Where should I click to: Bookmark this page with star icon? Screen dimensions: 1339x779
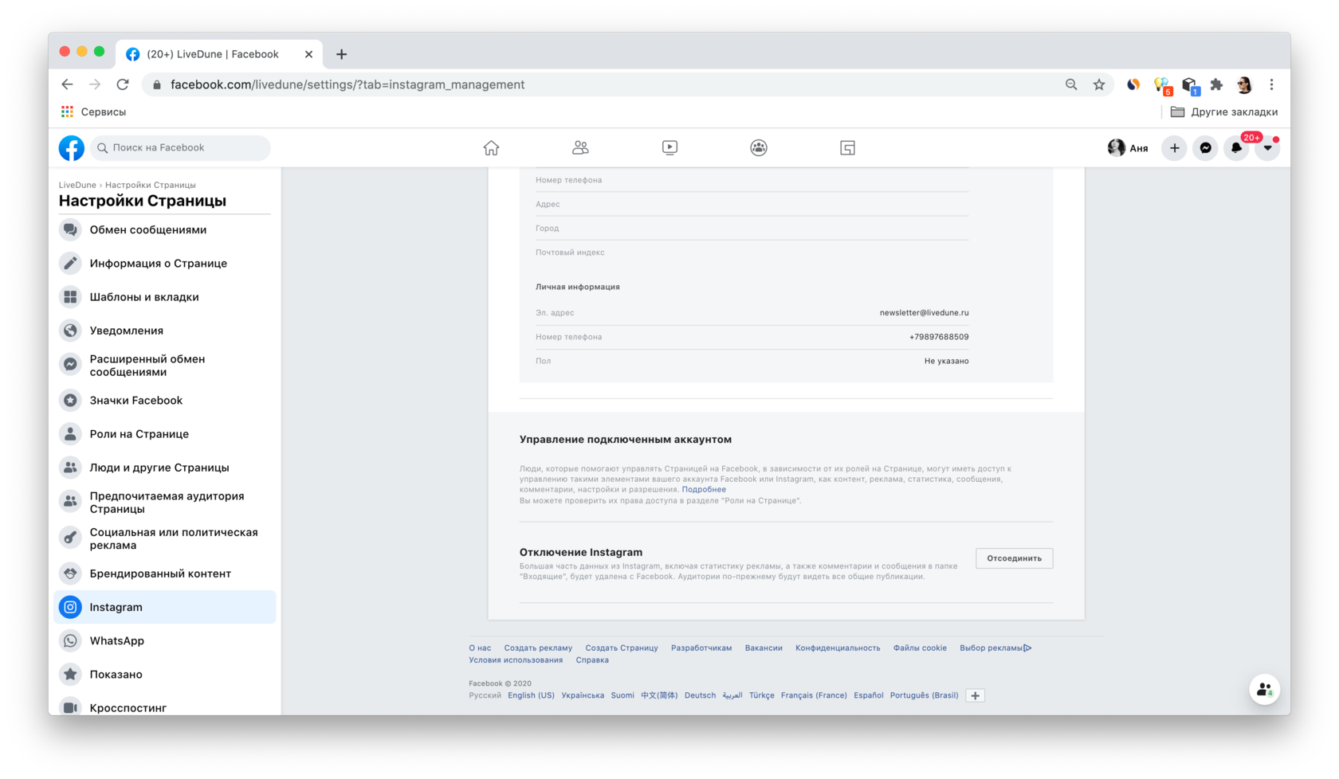[x=1099, y=84]
